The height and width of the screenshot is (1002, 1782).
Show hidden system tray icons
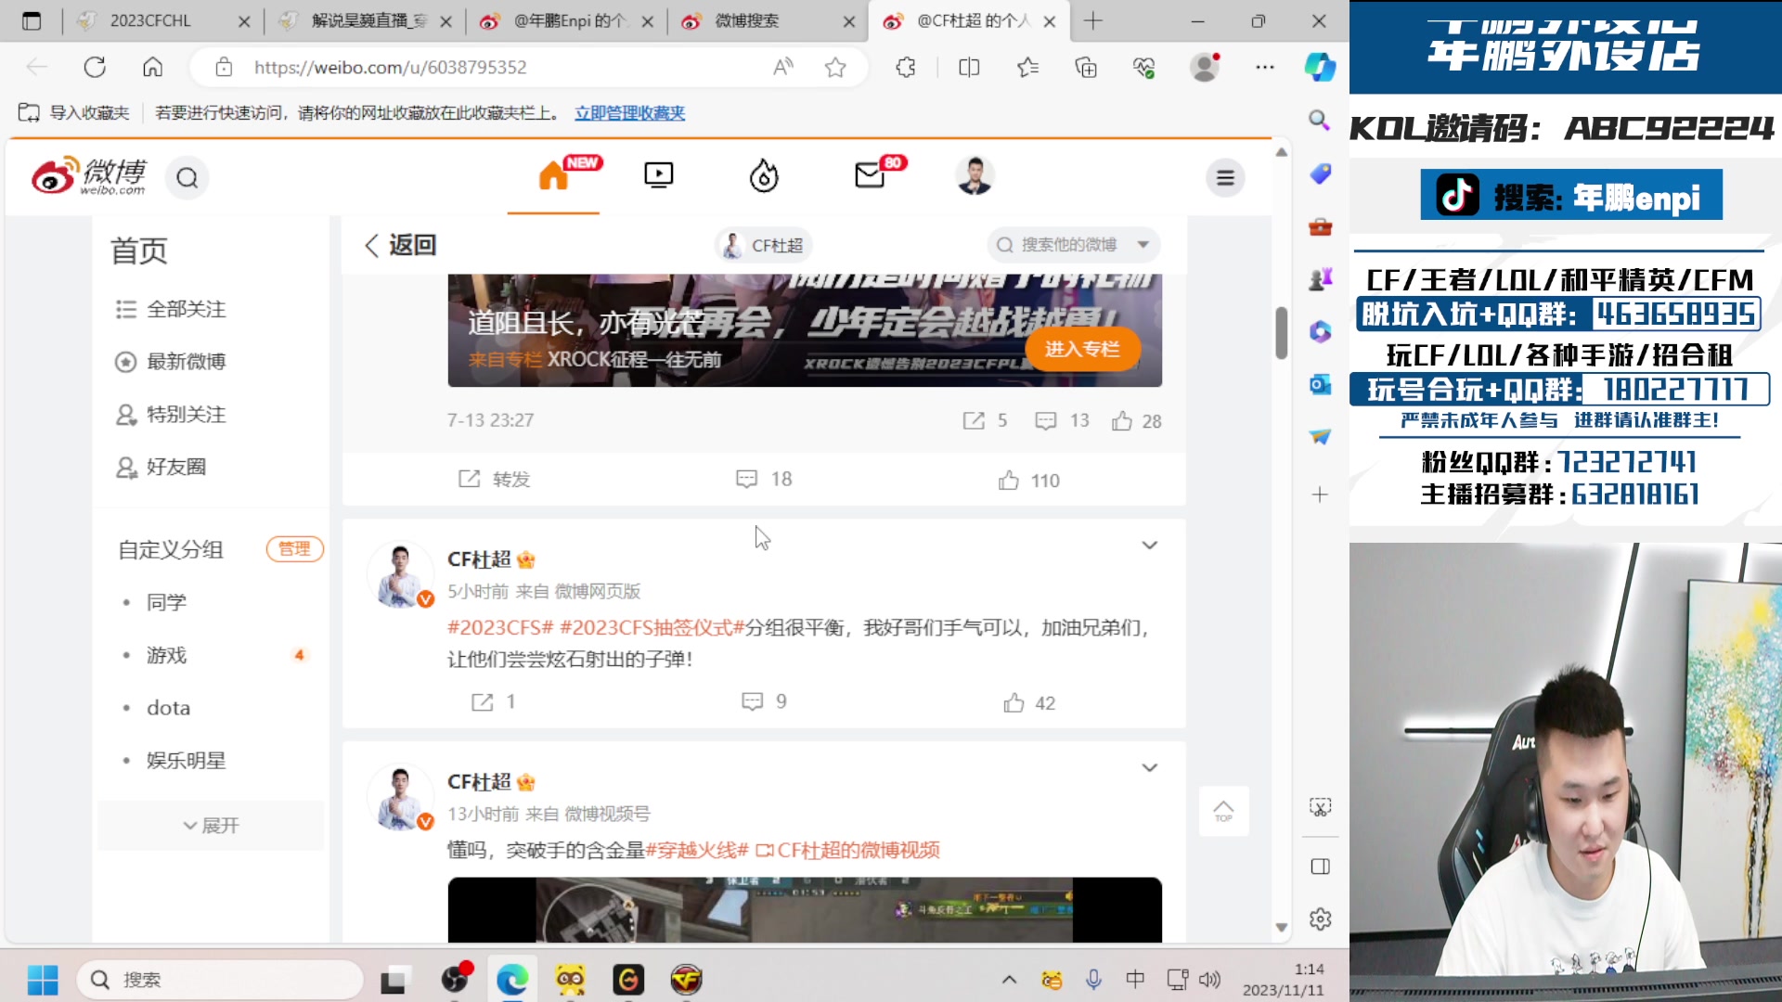pyautogui.click(x=1009, y=980)
